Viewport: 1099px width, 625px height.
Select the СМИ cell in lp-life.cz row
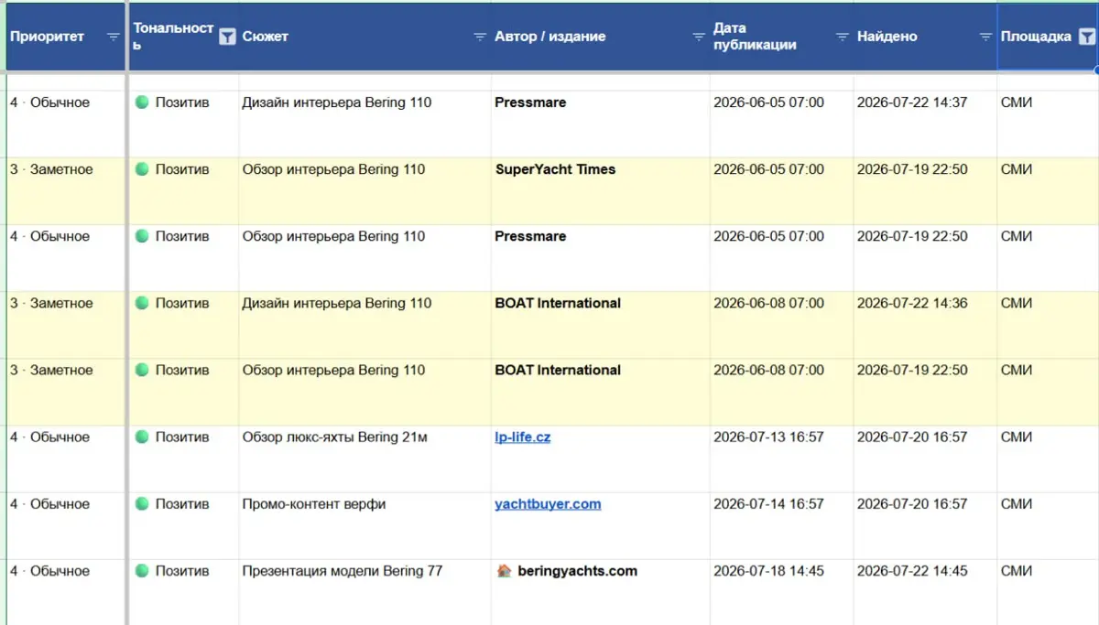(x=1048, y=458)
